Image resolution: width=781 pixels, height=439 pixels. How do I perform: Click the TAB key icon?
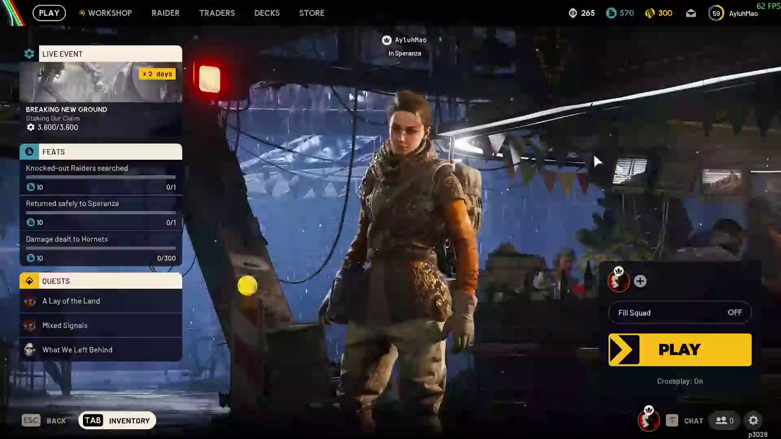point(93,421)
